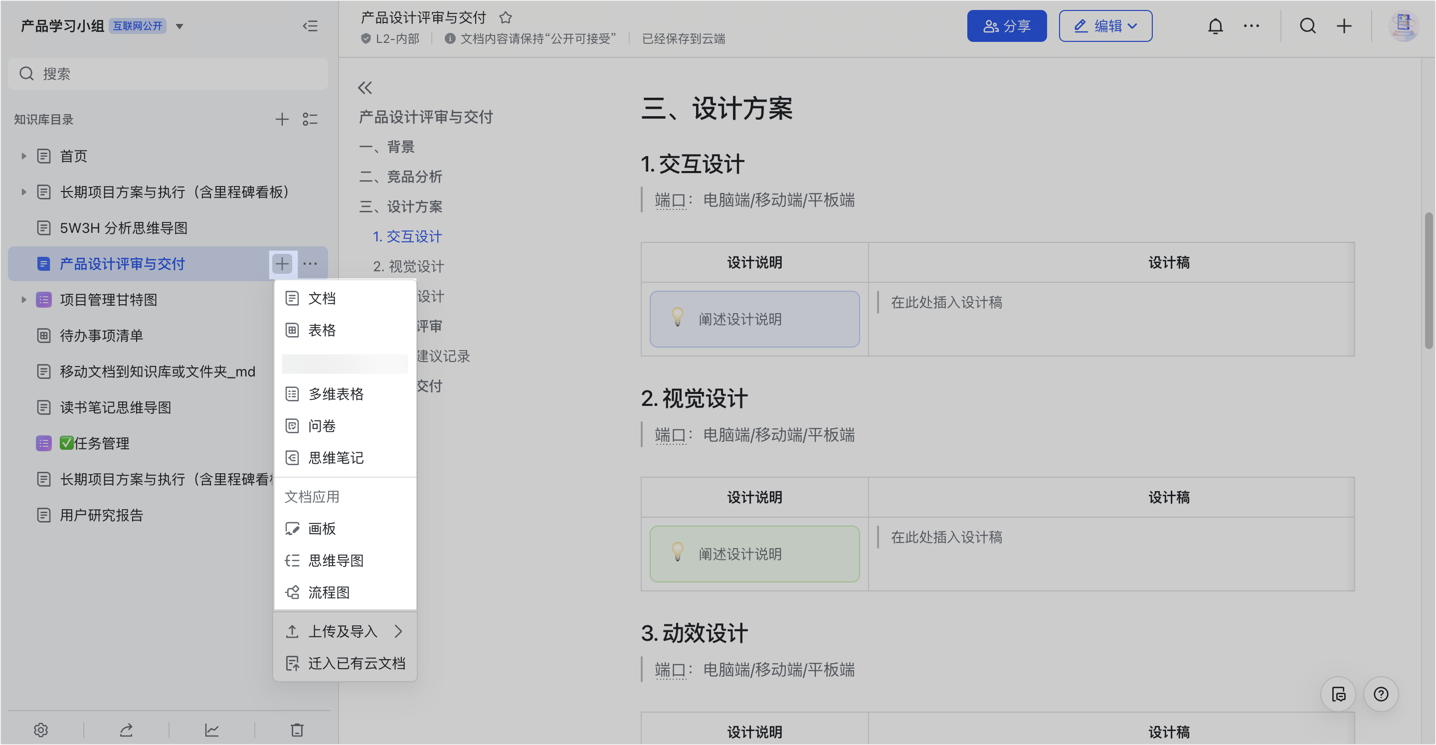Choose 多维表格 in the create menu
This screenshot has height=745, width=1436.
point(336,394)
